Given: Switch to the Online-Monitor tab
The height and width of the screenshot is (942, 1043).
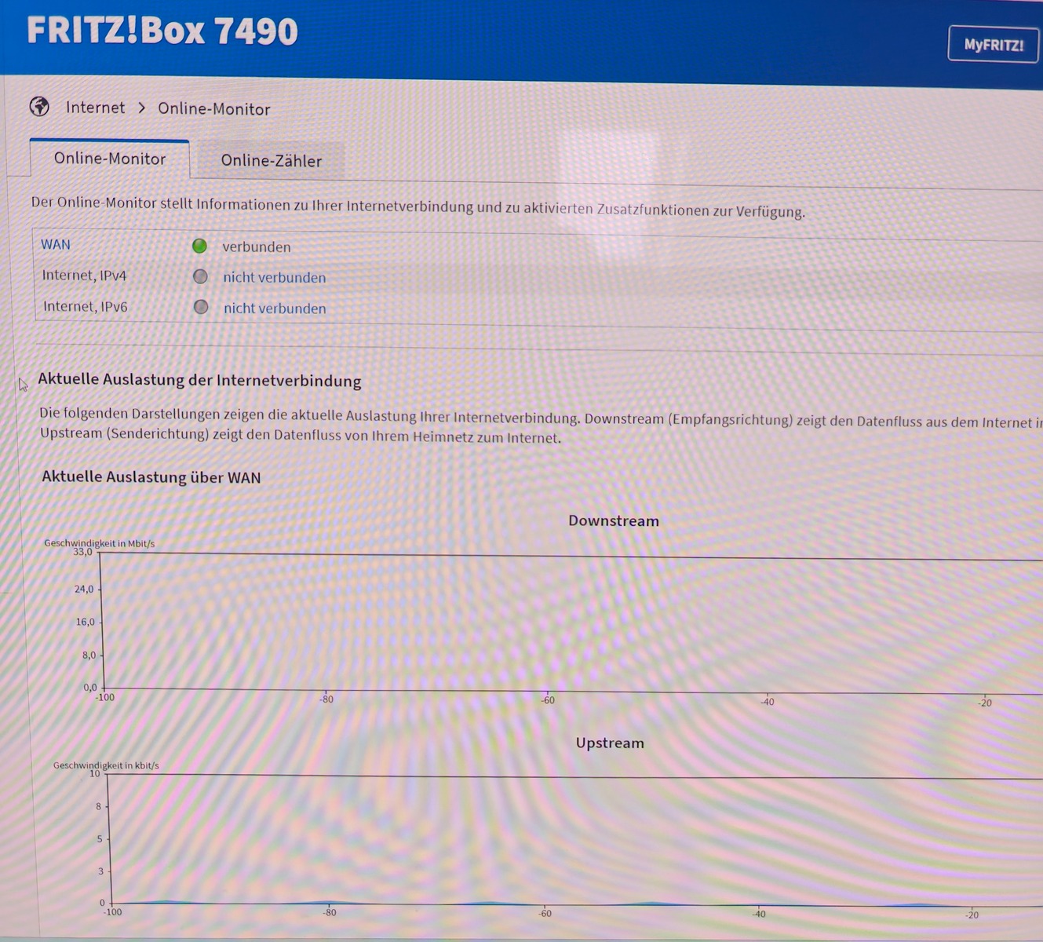Looking at the screenshot, I should click(x=110, y=159).
